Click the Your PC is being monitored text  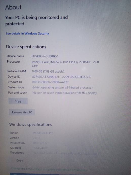pos(36,21)
